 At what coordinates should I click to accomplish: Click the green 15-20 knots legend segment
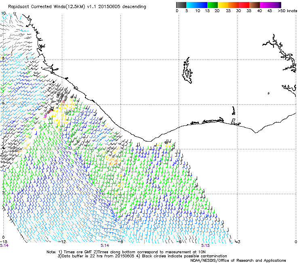(x=213, y=5)
